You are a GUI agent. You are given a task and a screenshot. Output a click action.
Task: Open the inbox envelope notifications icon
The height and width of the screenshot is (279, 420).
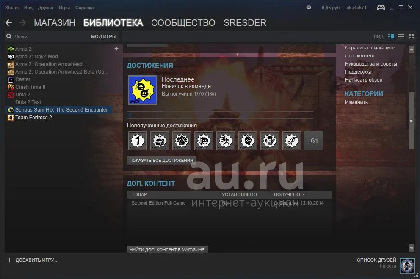309,8
